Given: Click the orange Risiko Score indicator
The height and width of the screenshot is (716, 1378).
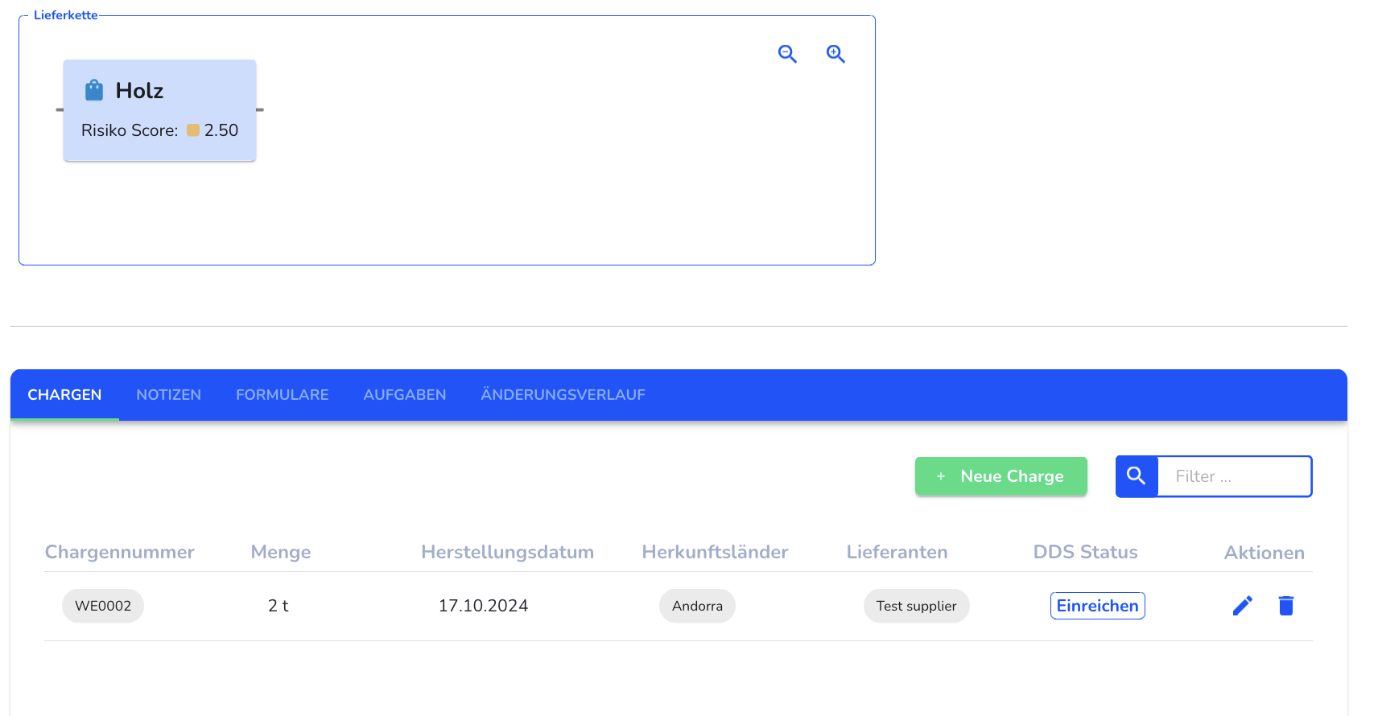Looking at the screenshot, I should [x=193, y=130].
